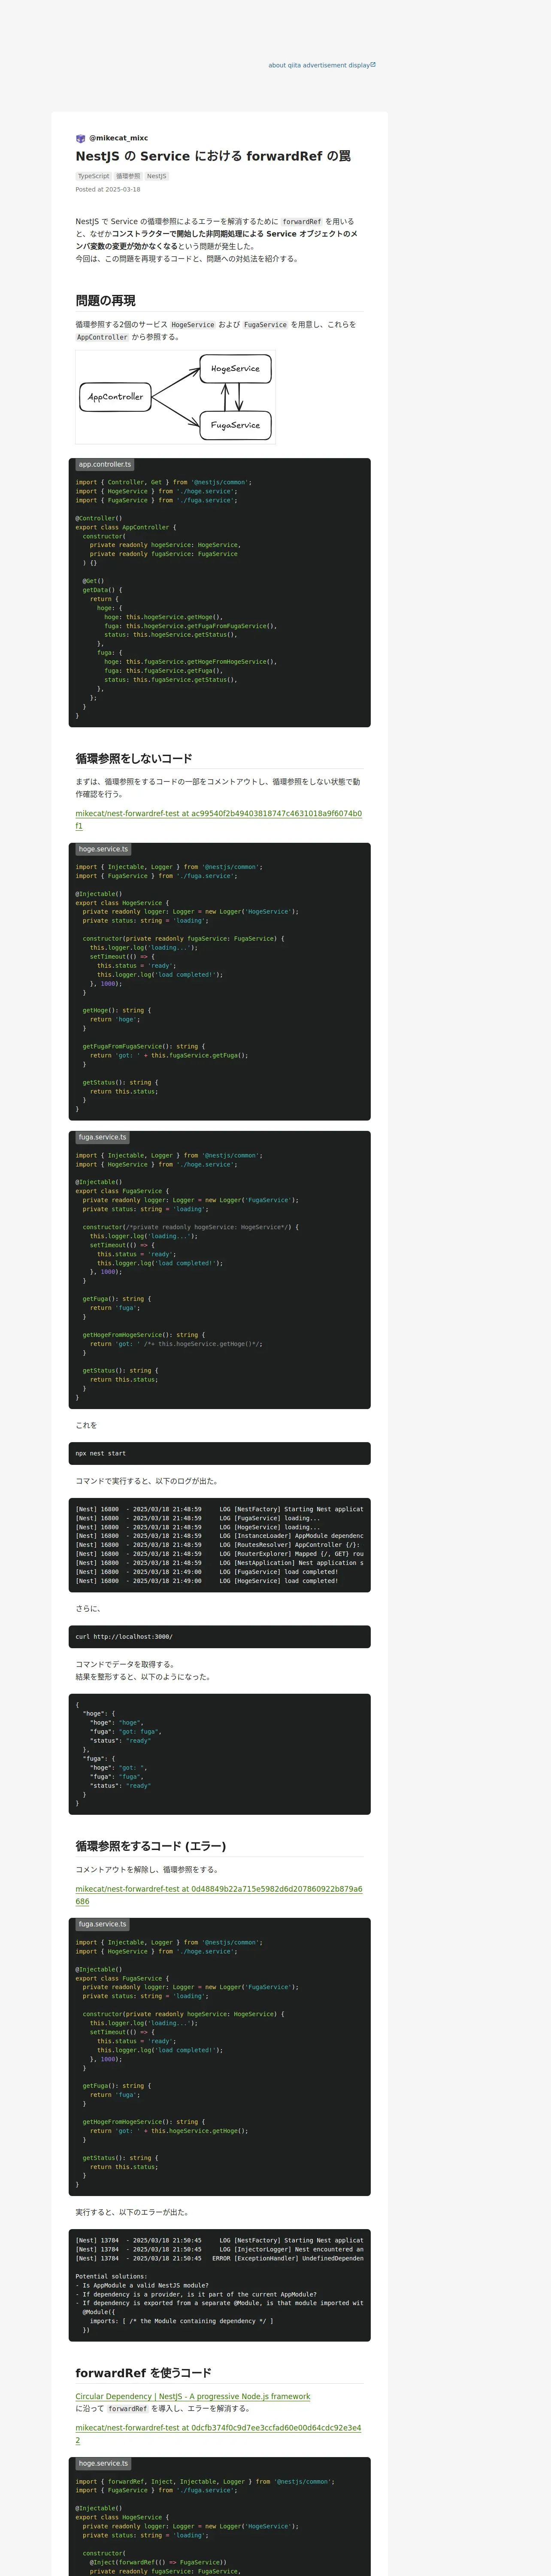Open the nest-forwardref-test link at 0d48849b commit

[219, 1895]
